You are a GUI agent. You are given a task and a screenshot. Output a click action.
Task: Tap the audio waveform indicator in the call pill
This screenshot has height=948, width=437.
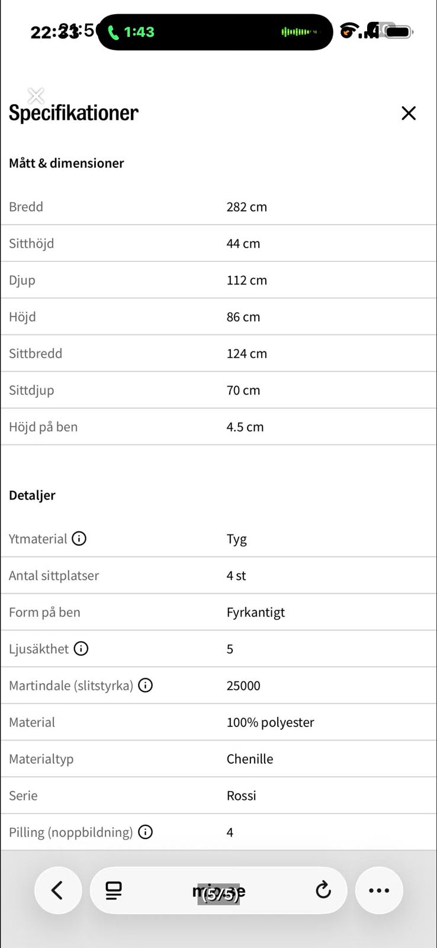(x=299, y=32)
